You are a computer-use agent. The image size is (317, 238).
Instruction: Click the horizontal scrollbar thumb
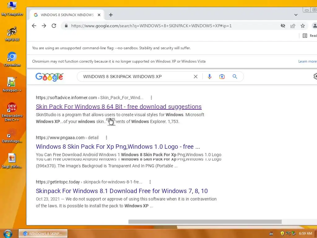(x=205, y=222)
